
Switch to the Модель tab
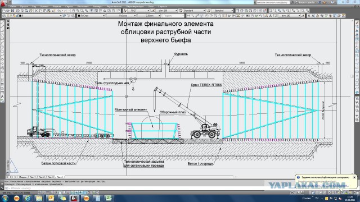coord(22,177)
